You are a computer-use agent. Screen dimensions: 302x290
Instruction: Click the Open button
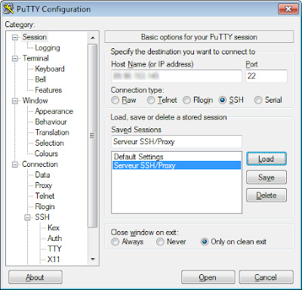coord(208,277)
